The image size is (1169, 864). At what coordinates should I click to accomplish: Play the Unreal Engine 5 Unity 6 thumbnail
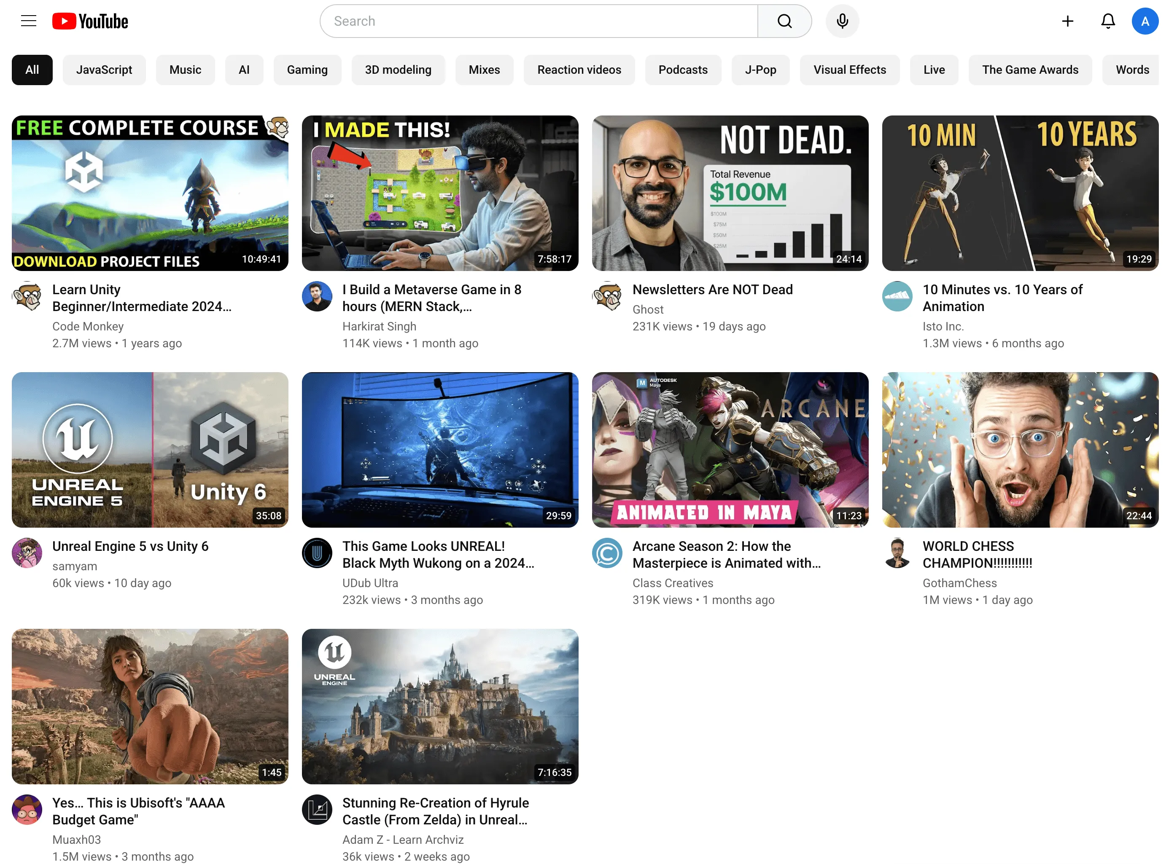pyautogui.click(x=150, y=450)
